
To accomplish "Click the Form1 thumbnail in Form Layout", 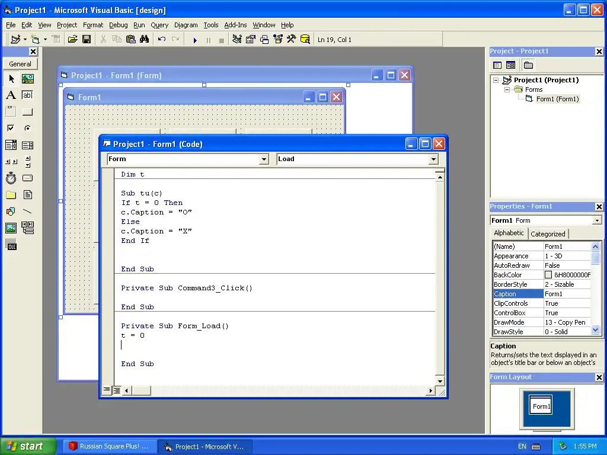I will coord(541,405).
